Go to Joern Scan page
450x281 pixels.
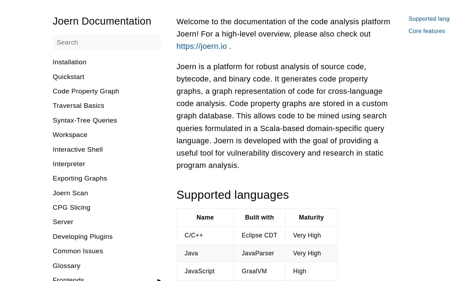click(70, 193)
